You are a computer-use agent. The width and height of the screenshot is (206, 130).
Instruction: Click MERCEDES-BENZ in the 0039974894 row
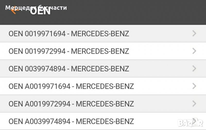100,69
